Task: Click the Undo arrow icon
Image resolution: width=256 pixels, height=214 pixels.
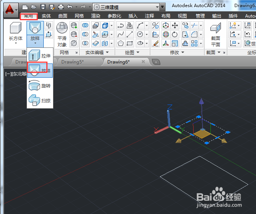Action: point(70,7)
